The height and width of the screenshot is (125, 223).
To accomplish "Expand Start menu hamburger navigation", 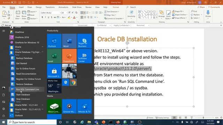I will pos(3,31).
